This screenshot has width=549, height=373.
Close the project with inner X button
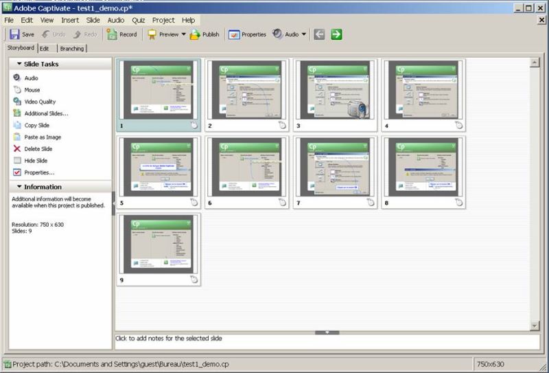(541, 20)
